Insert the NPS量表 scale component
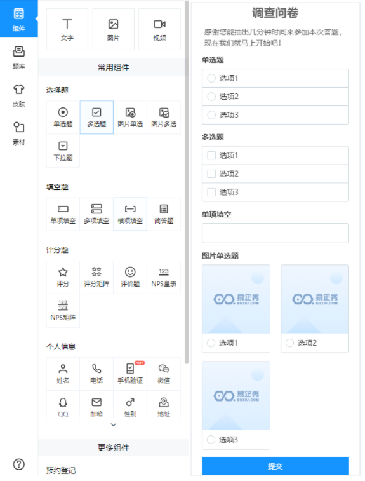Screen dimensions: 365x481 point(164,277)
